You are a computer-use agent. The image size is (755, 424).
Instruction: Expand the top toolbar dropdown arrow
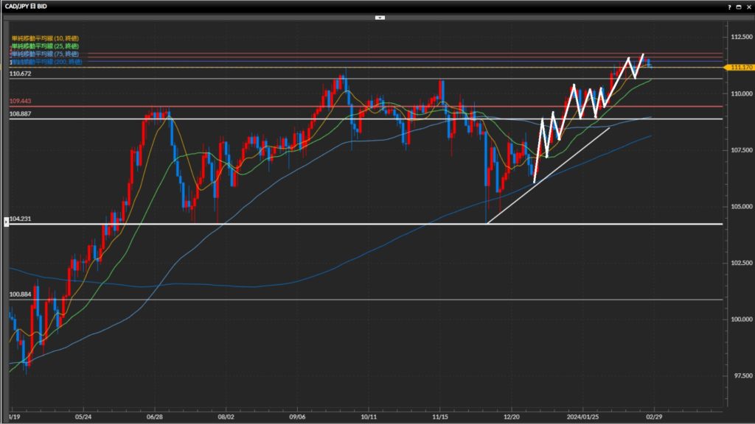coord(379,17)
